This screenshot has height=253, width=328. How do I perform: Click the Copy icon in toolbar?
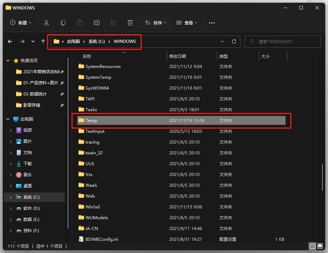click(x=63, y=23)
